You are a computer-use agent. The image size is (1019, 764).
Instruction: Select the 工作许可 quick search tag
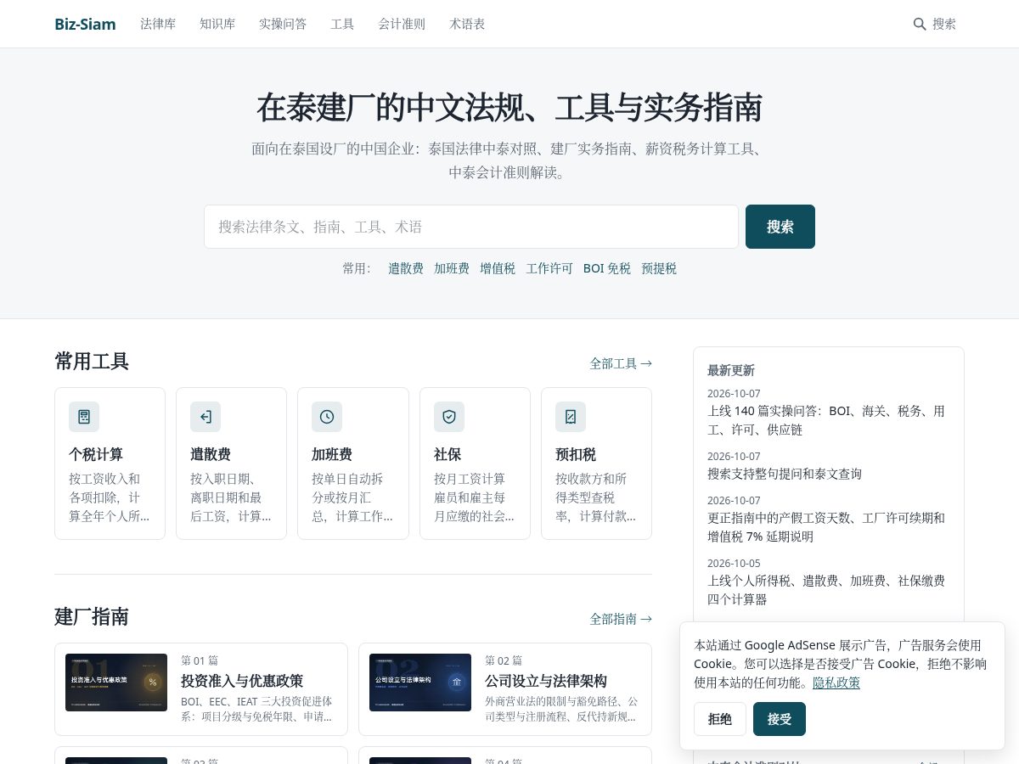[x=549, y=268]
